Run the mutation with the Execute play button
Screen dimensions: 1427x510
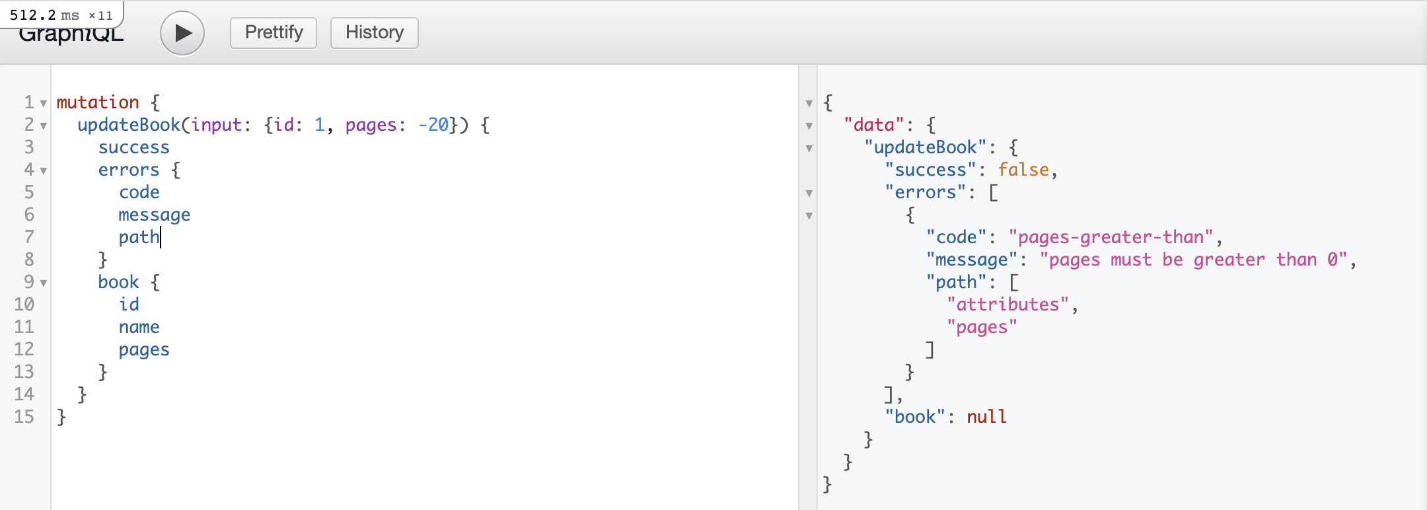tap(182, 33)
